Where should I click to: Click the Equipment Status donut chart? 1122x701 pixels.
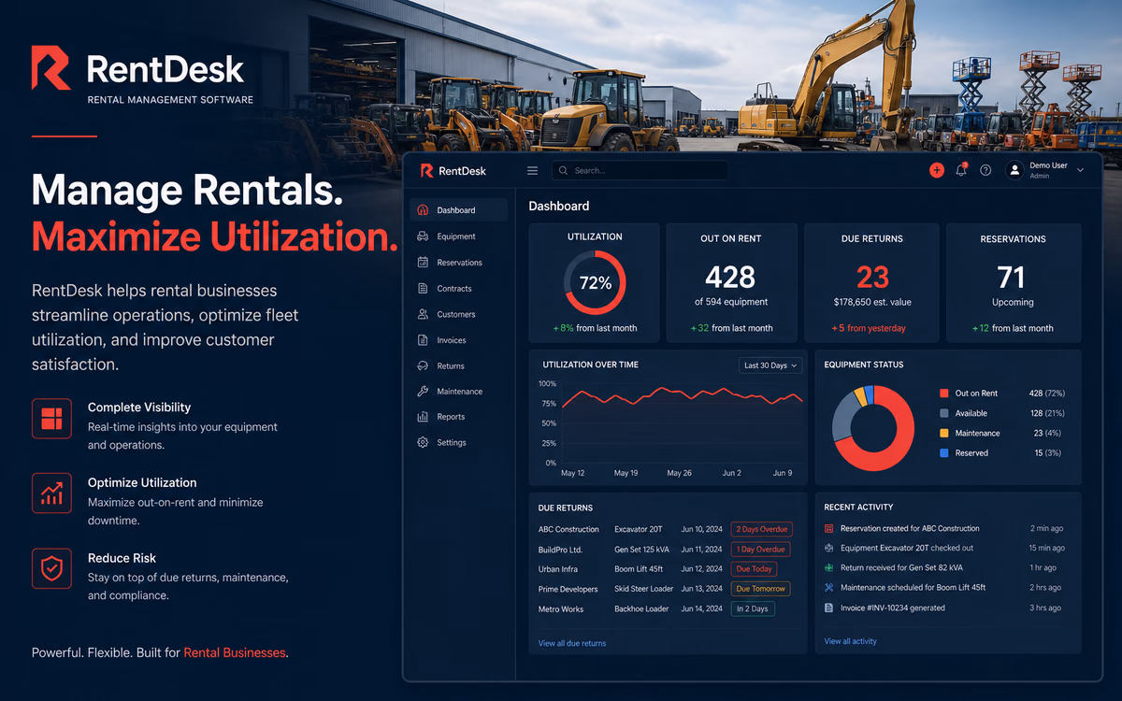(875, 427)
